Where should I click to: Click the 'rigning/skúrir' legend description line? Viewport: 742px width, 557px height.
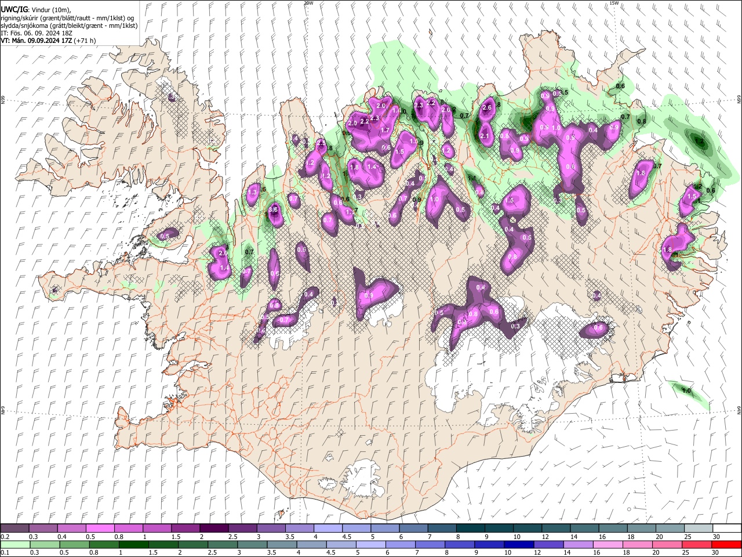(x=68, y=18)
